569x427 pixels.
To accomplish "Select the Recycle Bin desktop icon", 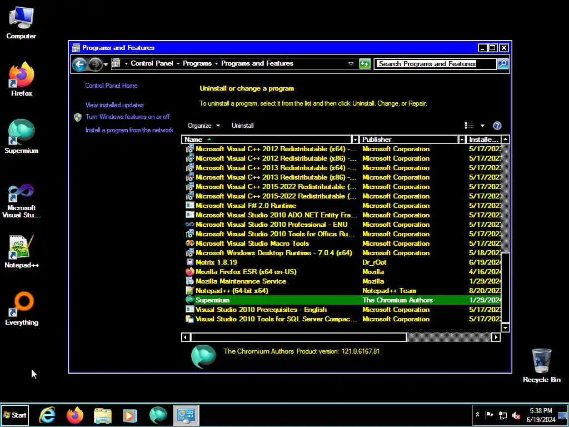I will pos(541,366).
